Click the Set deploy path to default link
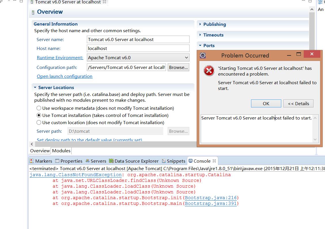The height and width of the screenshot is (229, 325). pos(89,140)
